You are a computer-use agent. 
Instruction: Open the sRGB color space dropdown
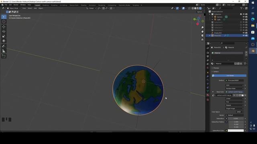240,112
